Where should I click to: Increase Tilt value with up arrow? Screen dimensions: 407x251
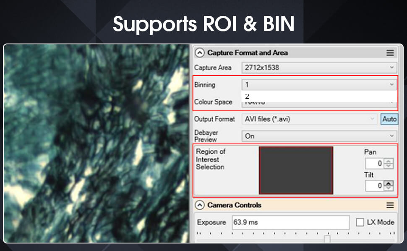389,183
